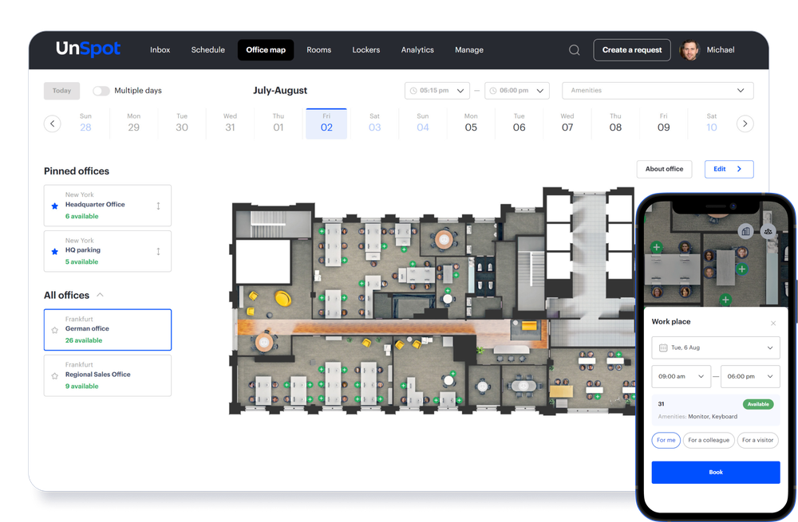Click the '26 available' text
This screenshot has width=798, height=522.
click(x=84, y=340)
